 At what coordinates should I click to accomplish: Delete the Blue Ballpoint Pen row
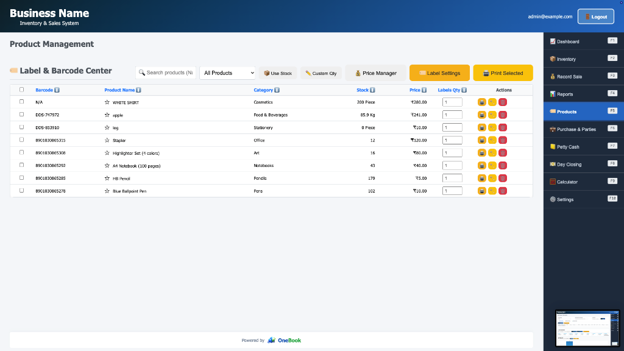point(503,191)
